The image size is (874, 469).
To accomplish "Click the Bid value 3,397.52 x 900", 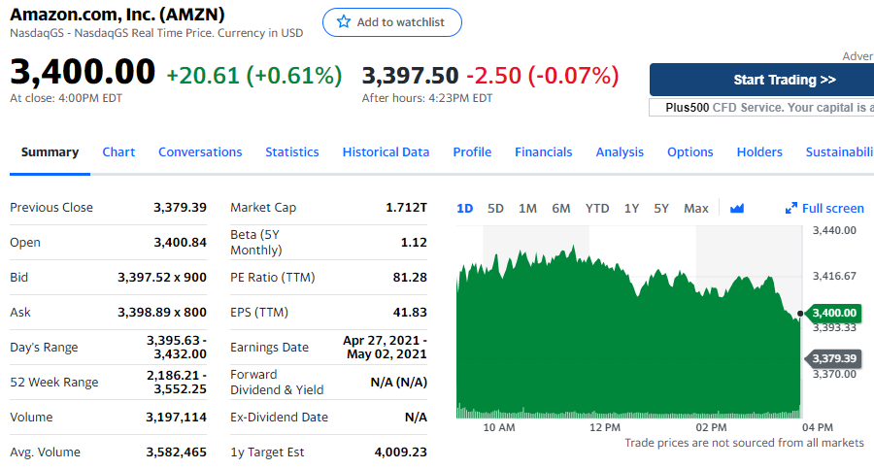I will coord(161,277).
